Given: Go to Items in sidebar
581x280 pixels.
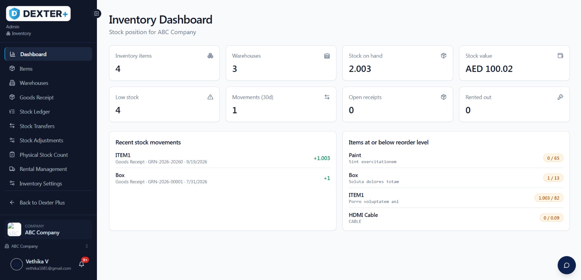Looking at the screenshot, I should (48, 68).
